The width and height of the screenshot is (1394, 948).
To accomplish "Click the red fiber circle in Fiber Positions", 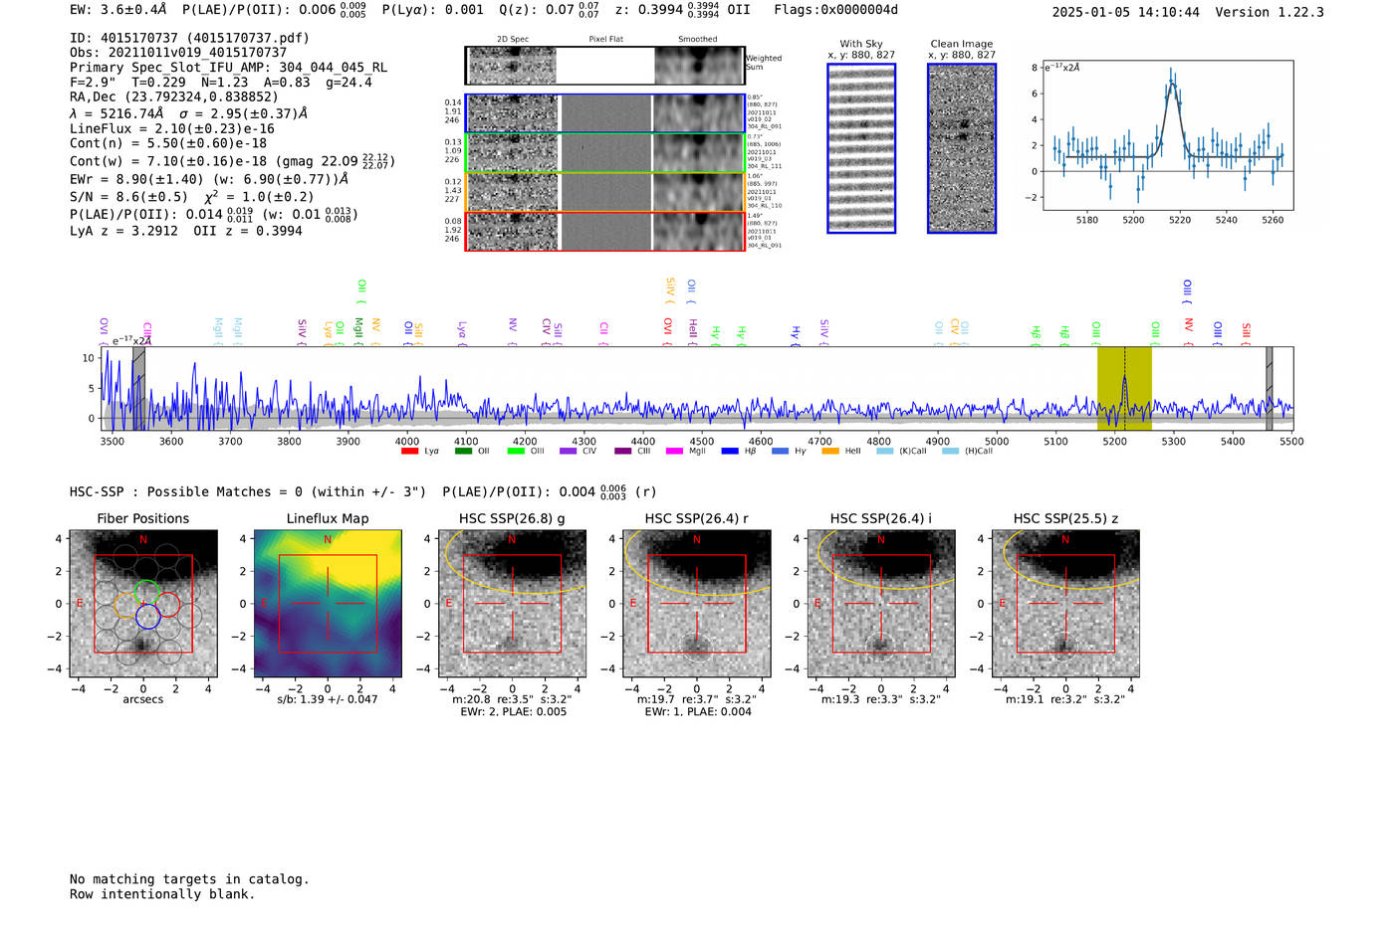I will tap(167, 604).
